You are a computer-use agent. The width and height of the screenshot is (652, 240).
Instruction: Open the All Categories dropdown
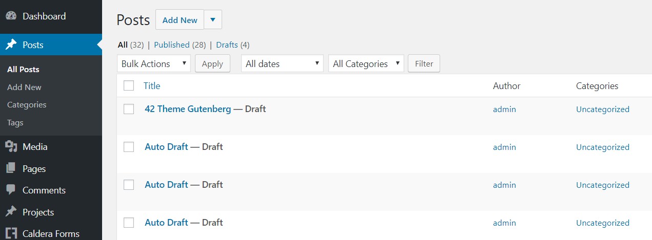366,64
